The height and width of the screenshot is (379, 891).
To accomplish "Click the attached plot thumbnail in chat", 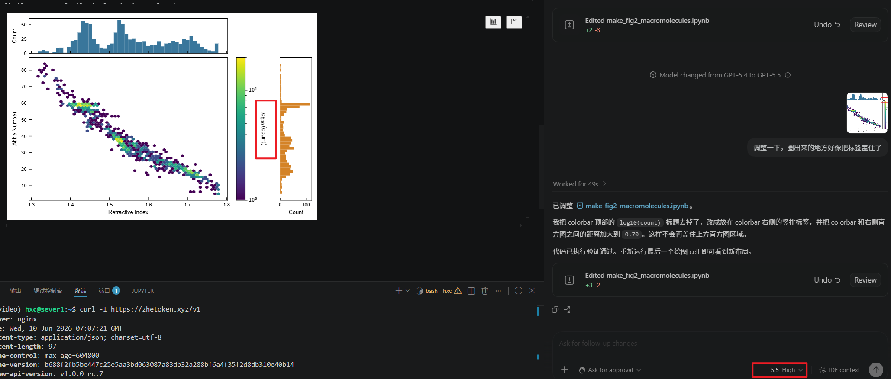I will 867,112.
